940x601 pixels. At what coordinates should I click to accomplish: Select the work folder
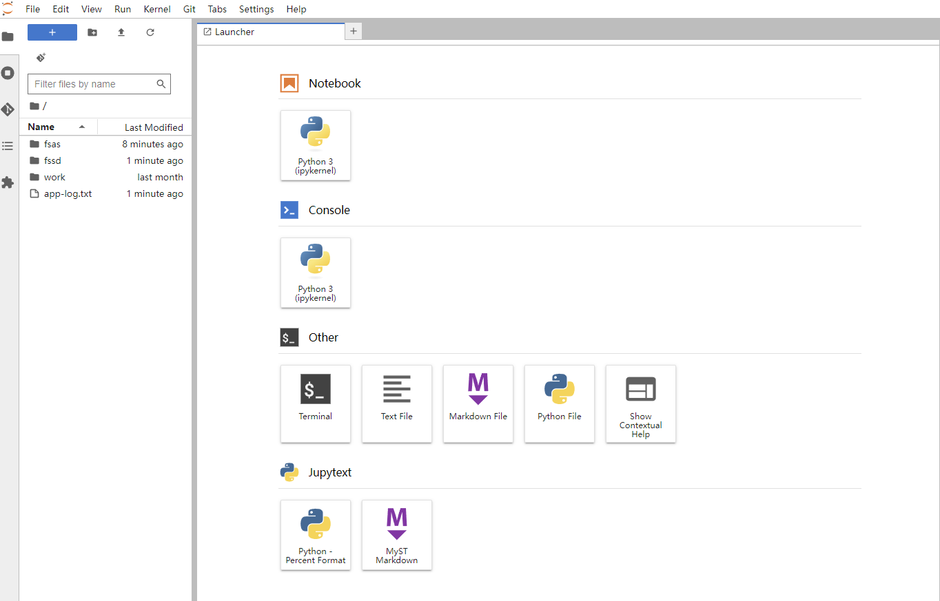click(x=105, y=177)
